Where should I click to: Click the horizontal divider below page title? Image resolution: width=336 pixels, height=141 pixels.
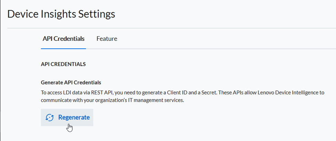coord(171,28)
